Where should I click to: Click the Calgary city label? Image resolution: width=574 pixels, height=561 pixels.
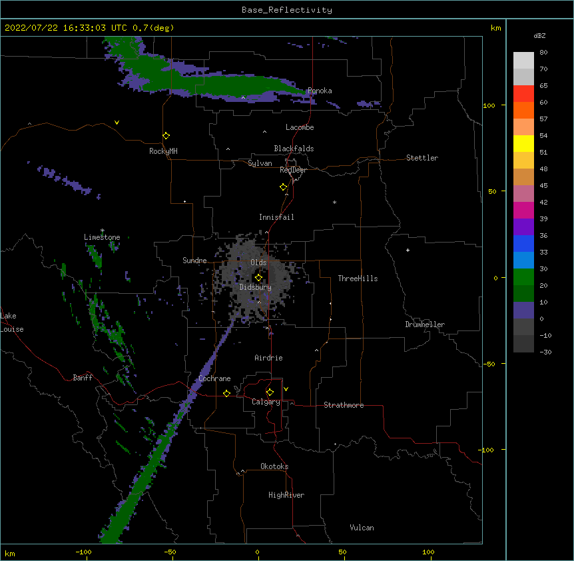[x=266, y=402]
